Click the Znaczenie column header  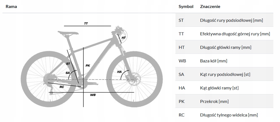210,6
